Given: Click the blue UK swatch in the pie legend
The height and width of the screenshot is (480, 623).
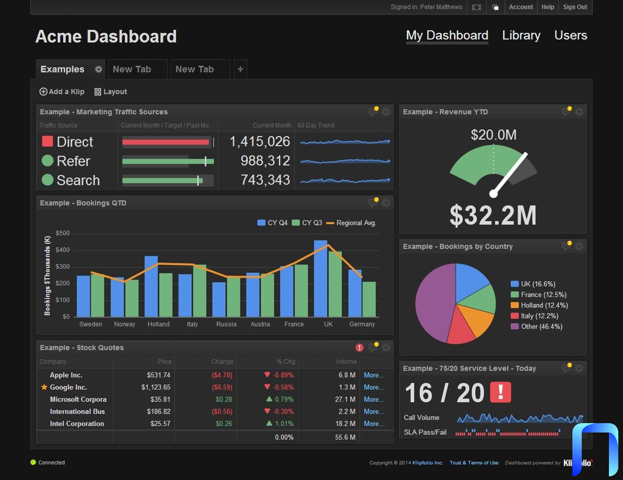Looking at the screenshot, I should [x=514, y=284].
